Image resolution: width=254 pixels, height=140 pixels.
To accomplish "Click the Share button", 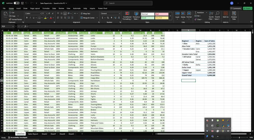I will 247,8.
